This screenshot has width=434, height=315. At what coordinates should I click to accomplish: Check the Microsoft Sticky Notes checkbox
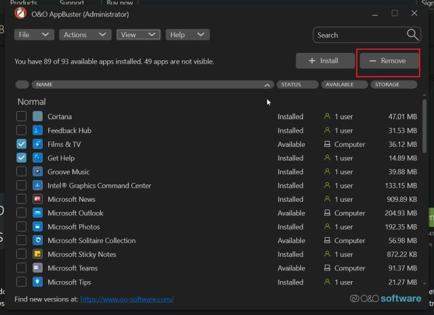tap(21, 254)
